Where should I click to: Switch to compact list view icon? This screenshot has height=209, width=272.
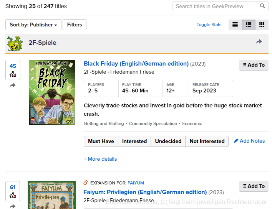235,25
